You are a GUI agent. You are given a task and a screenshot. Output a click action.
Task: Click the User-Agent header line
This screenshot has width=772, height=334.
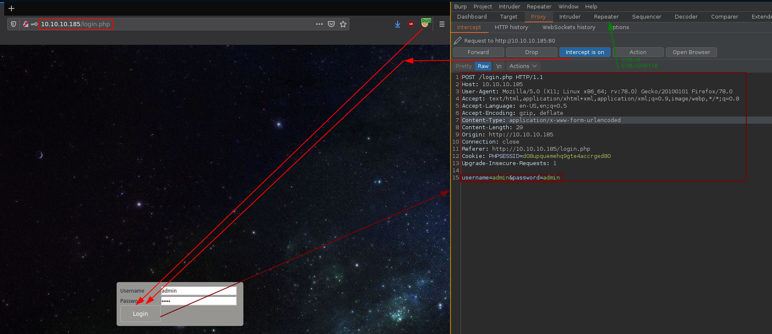pyautogui.click(x=597, y=91)
